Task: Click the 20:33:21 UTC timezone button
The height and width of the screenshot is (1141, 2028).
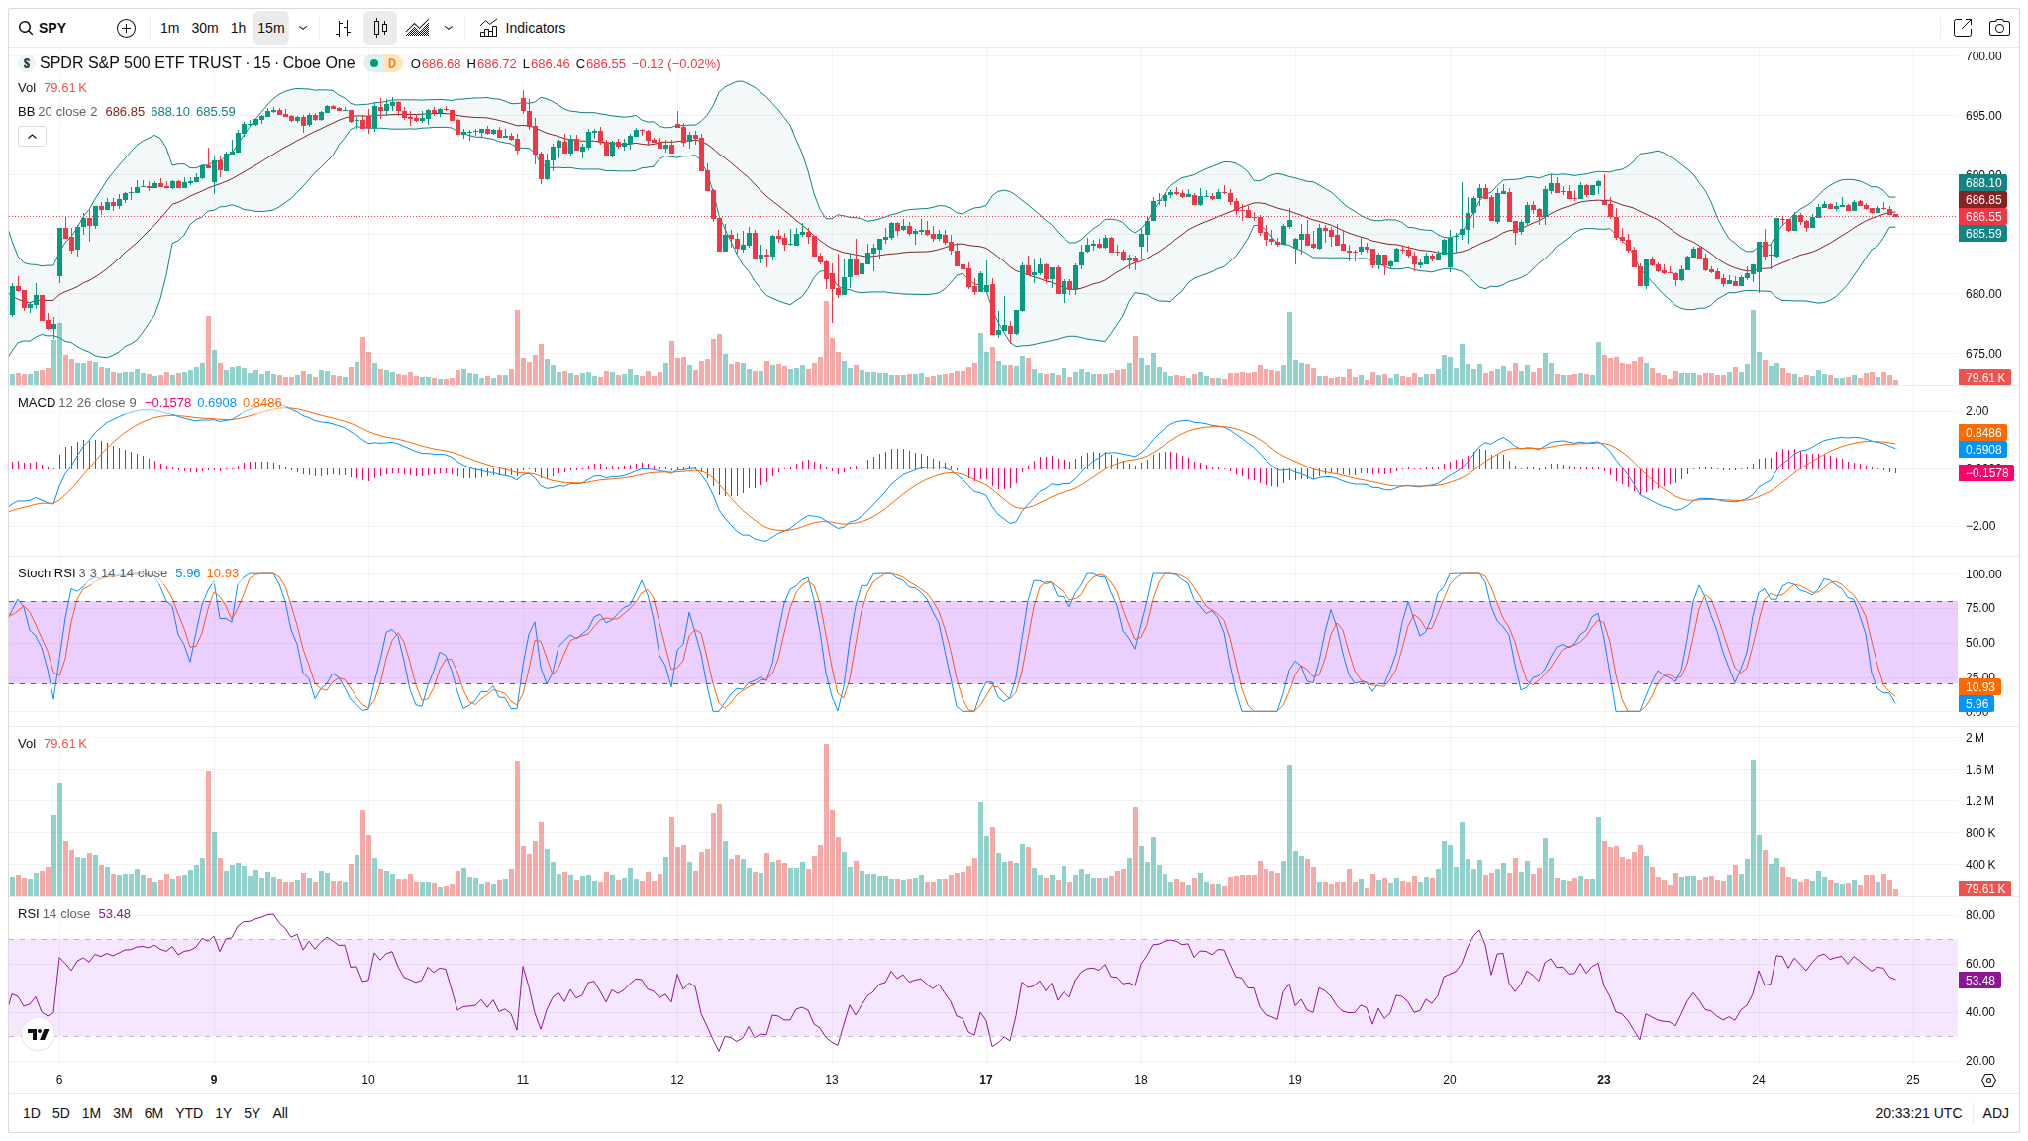Action: 1918,1113
